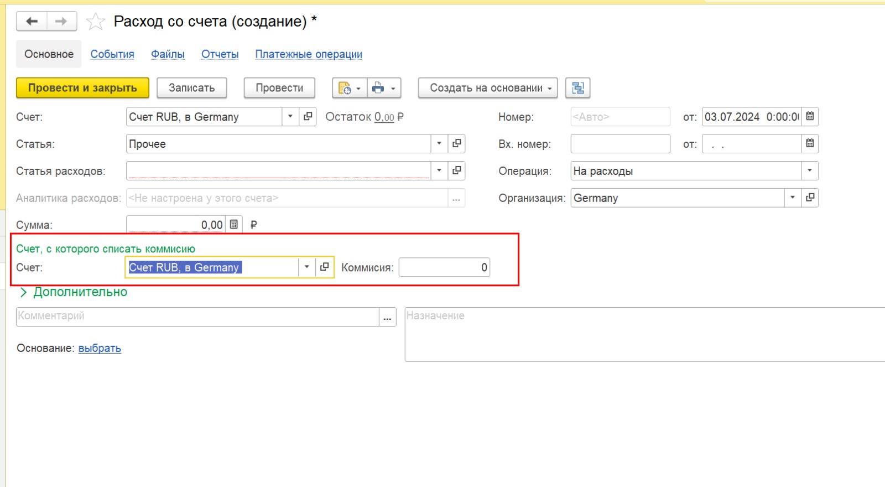Open the Статья Прочее item form

[x=456, y=144]
